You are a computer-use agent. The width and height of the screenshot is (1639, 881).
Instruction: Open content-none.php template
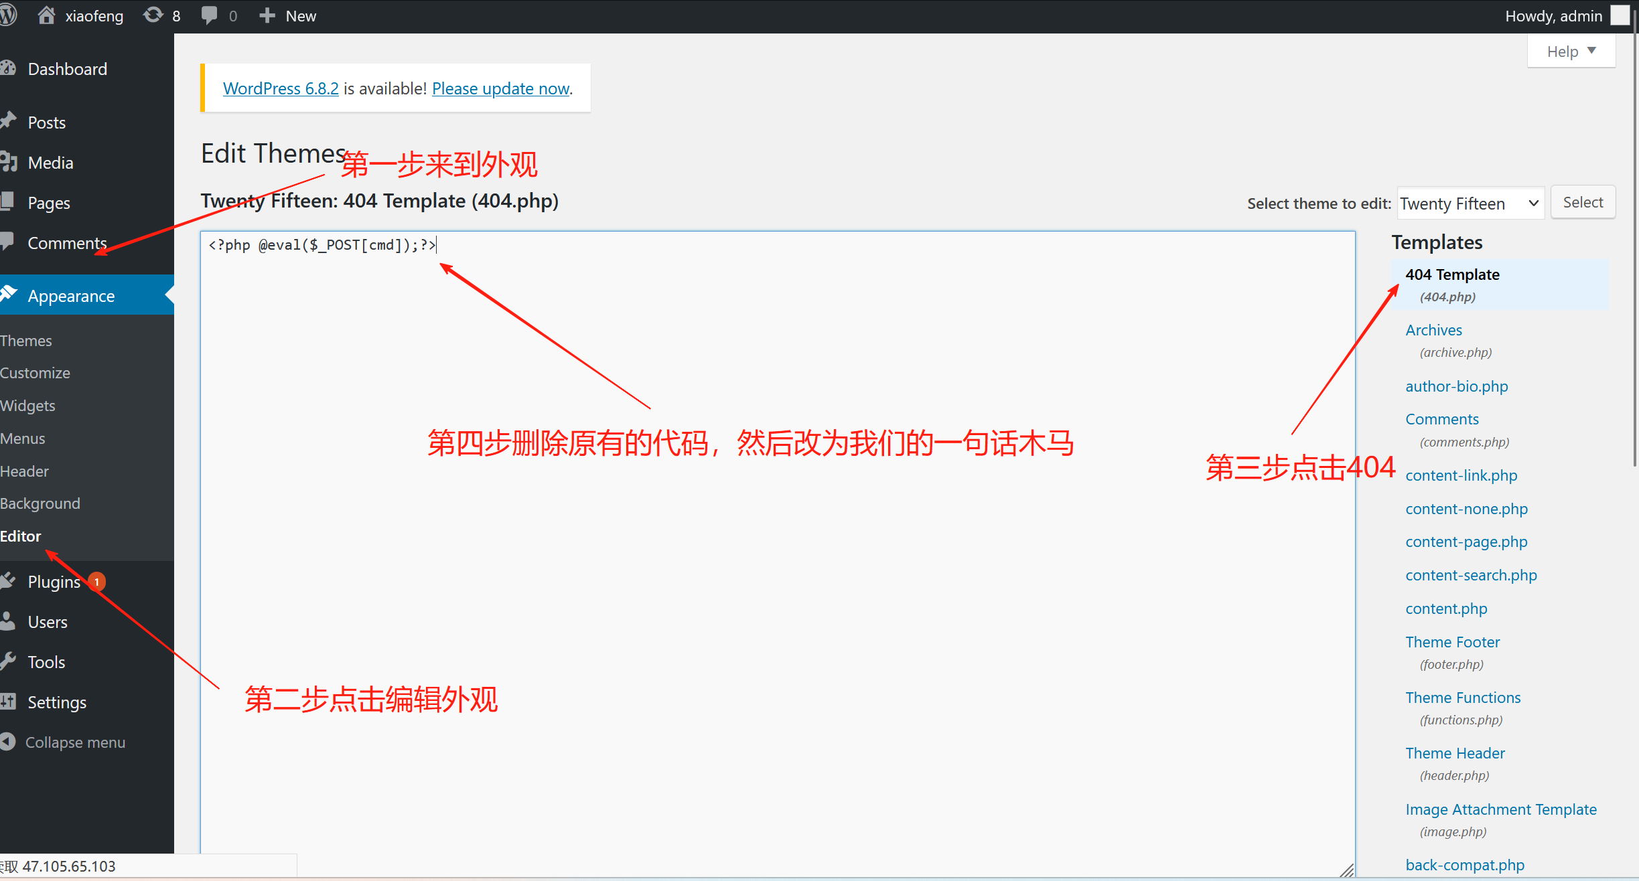coord(1467,509)
